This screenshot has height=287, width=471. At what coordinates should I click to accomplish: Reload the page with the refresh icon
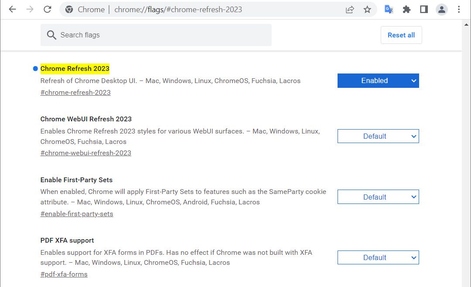click(x=48, y=9)
